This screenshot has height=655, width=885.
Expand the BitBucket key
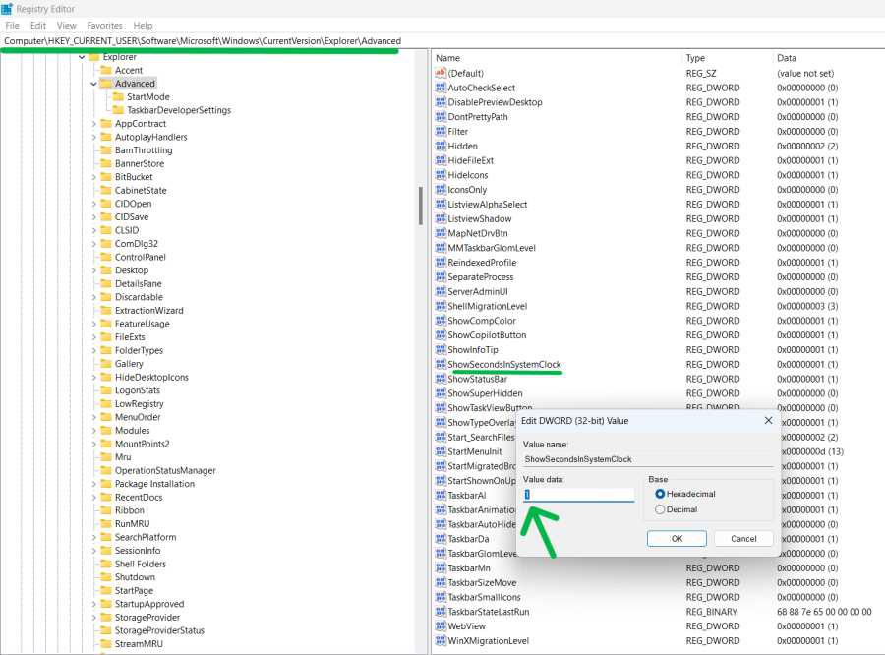[x=93, y=177]
